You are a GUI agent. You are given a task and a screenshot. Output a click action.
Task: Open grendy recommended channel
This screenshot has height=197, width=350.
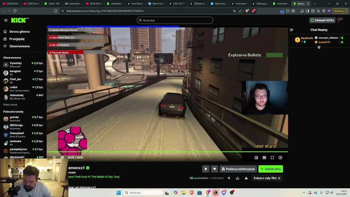pos(23,119)
